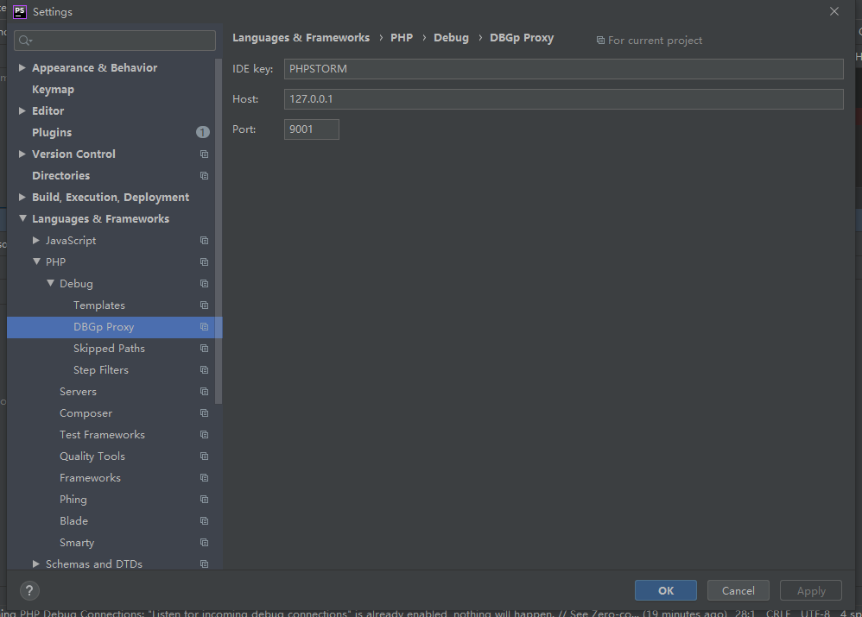Click the project-level icon beside Smarty
Screen dimensions: 862x617
[x=204, y=542]
